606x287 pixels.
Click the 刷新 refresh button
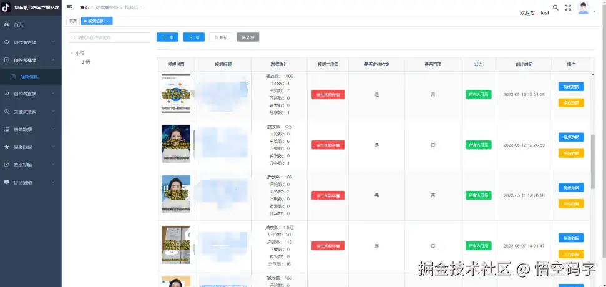pos(221,37)
